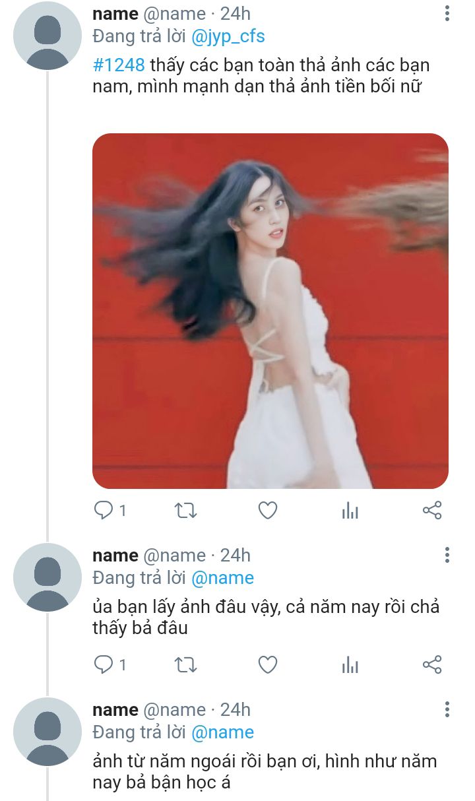The image size is (475, 801).
Task: View analytics of the photo tweet
Action: 350,510
